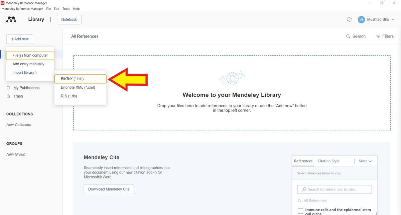Click the Search for references field

click(x=335, y=189)
